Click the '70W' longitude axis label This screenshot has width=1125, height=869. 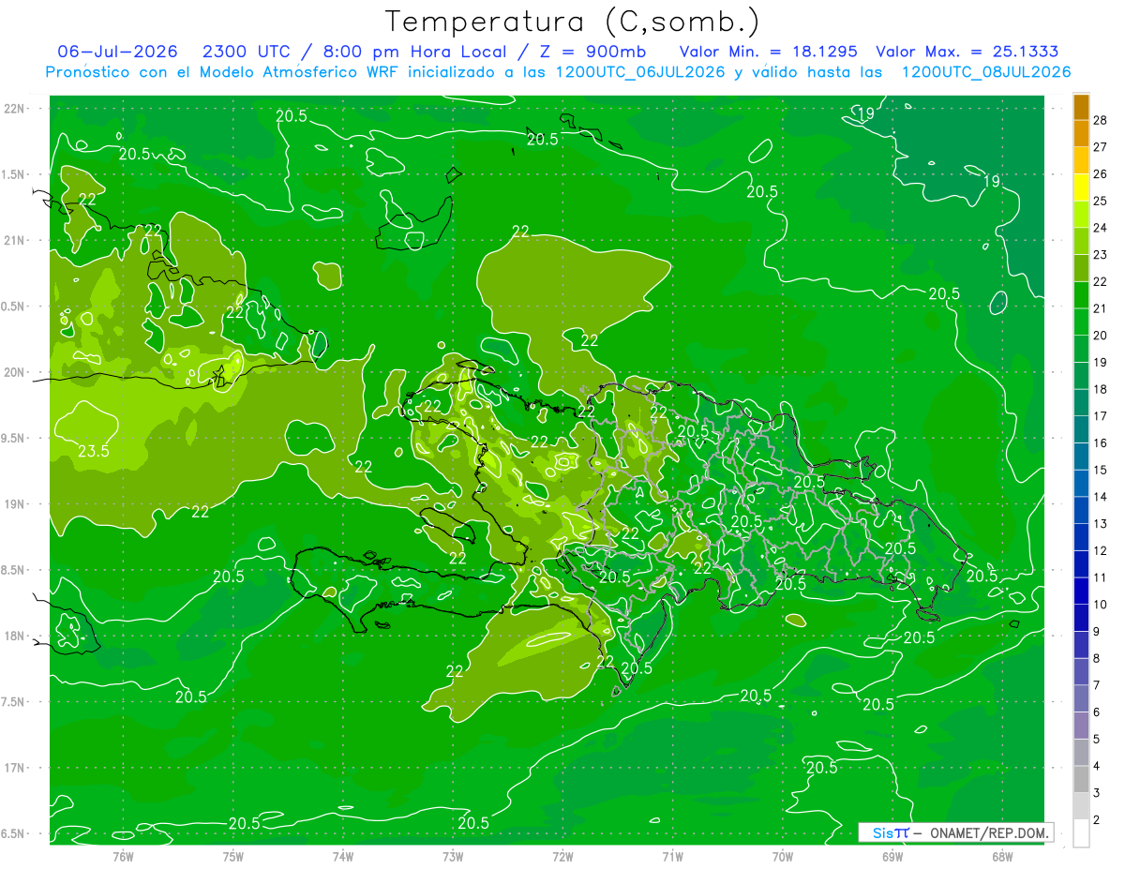pos(783,856)
